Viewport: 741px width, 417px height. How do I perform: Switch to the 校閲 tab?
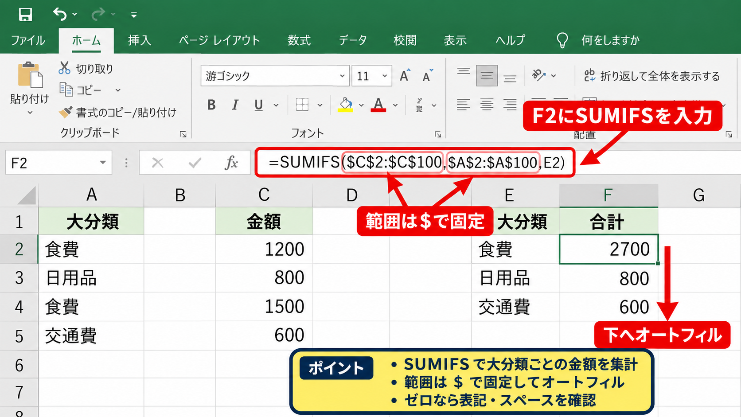pos(405,40)
